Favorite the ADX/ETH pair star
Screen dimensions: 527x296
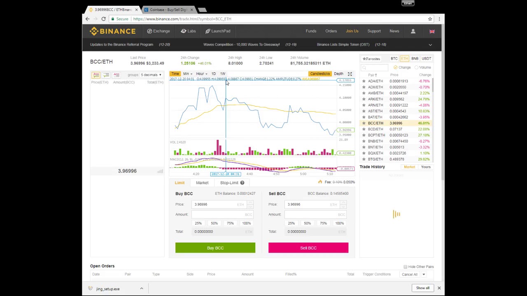[x=364, y=87]
